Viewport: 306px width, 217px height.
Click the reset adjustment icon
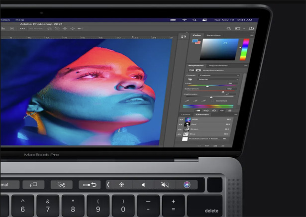213,110
